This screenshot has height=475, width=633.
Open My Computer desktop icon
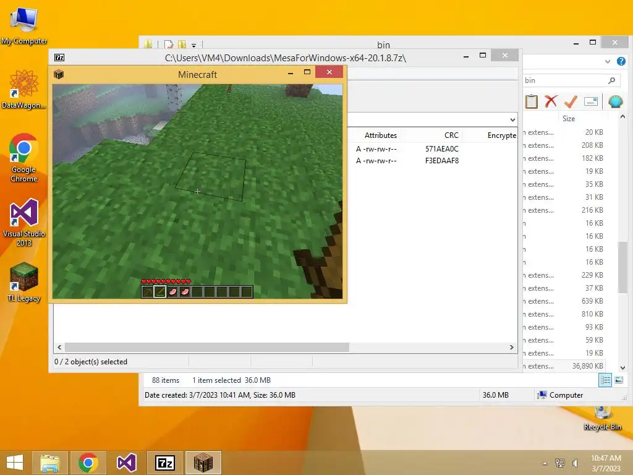[24, 25]
